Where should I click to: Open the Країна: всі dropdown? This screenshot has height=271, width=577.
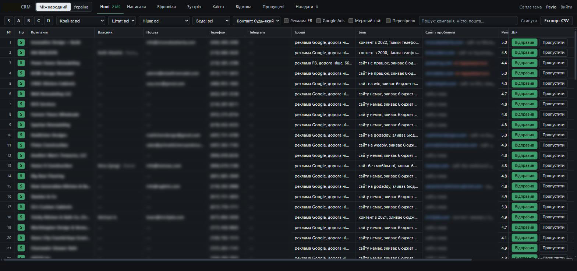(81, 21)
